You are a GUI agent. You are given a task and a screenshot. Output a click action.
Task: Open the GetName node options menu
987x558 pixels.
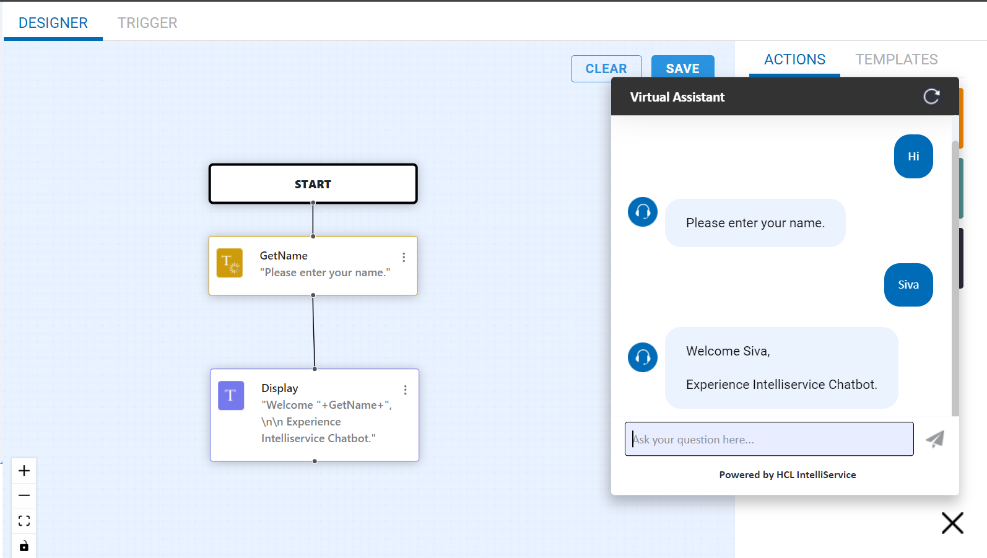pyautogui.click(x=404, y=257)
